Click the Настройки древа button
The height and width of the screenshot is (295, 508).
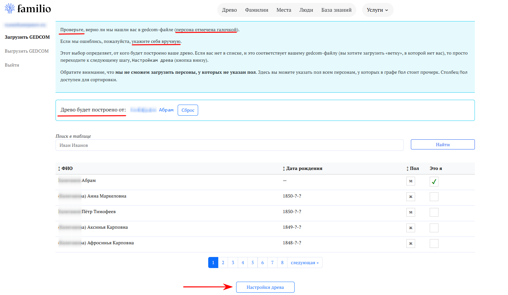[x=265, y=287]
